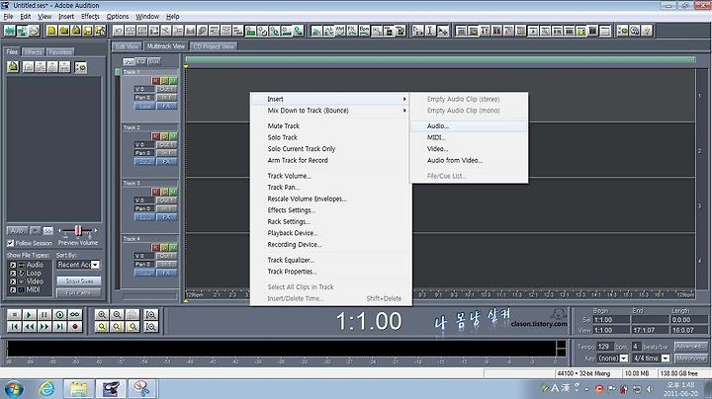Viewport: 712px width, 399px height.
Task: Click yellow Zoom to Selection icon
Action: pyautogui.click(x=102, y=327)
